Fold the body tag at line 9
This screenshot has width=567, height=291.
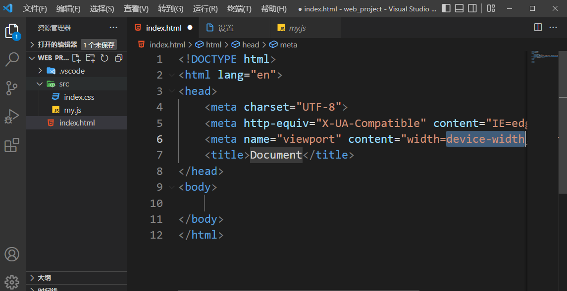(171, 187)
